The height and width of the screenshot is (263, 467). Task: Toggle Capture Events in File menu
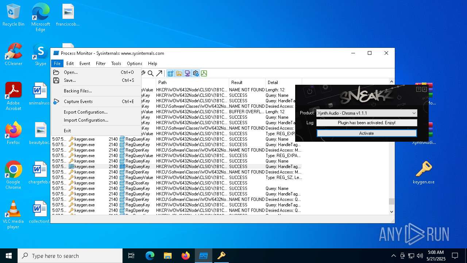click(96, 102)
